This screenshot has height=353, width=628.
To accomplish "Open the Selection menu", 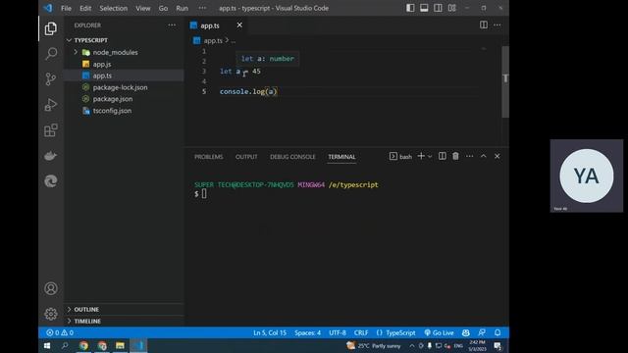I will (114, 8).
